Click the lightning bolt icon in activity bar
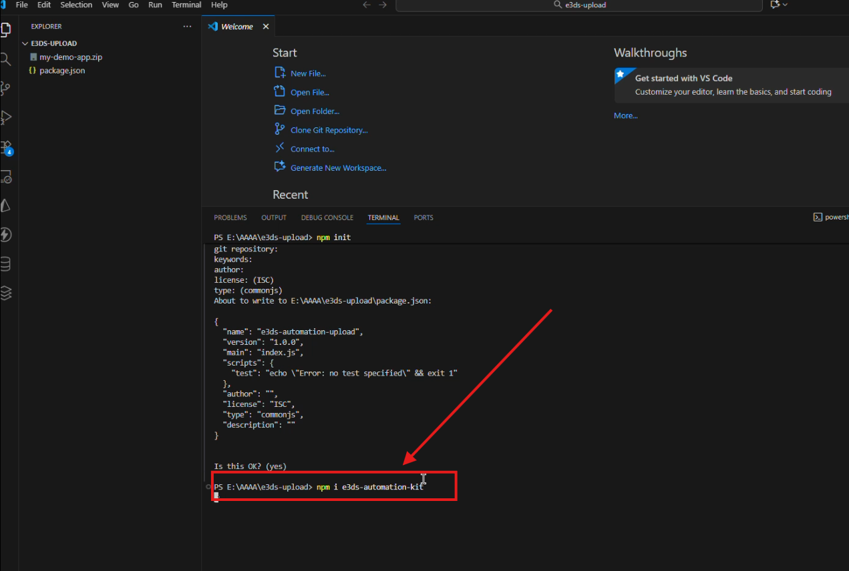Image resolution: width=849 pixels, height=571 pixels. coord(6,235)
